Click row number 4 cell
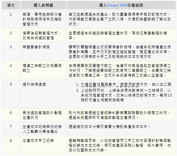The height and width of the screenshot is (156, 177). click(11, 70)
